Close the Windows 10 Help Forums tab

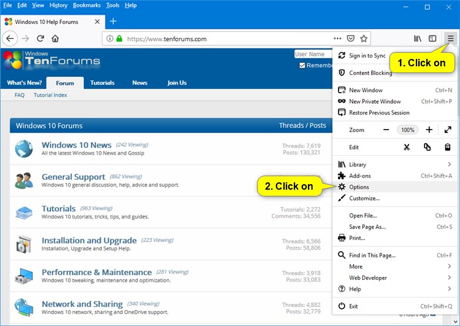97,21
